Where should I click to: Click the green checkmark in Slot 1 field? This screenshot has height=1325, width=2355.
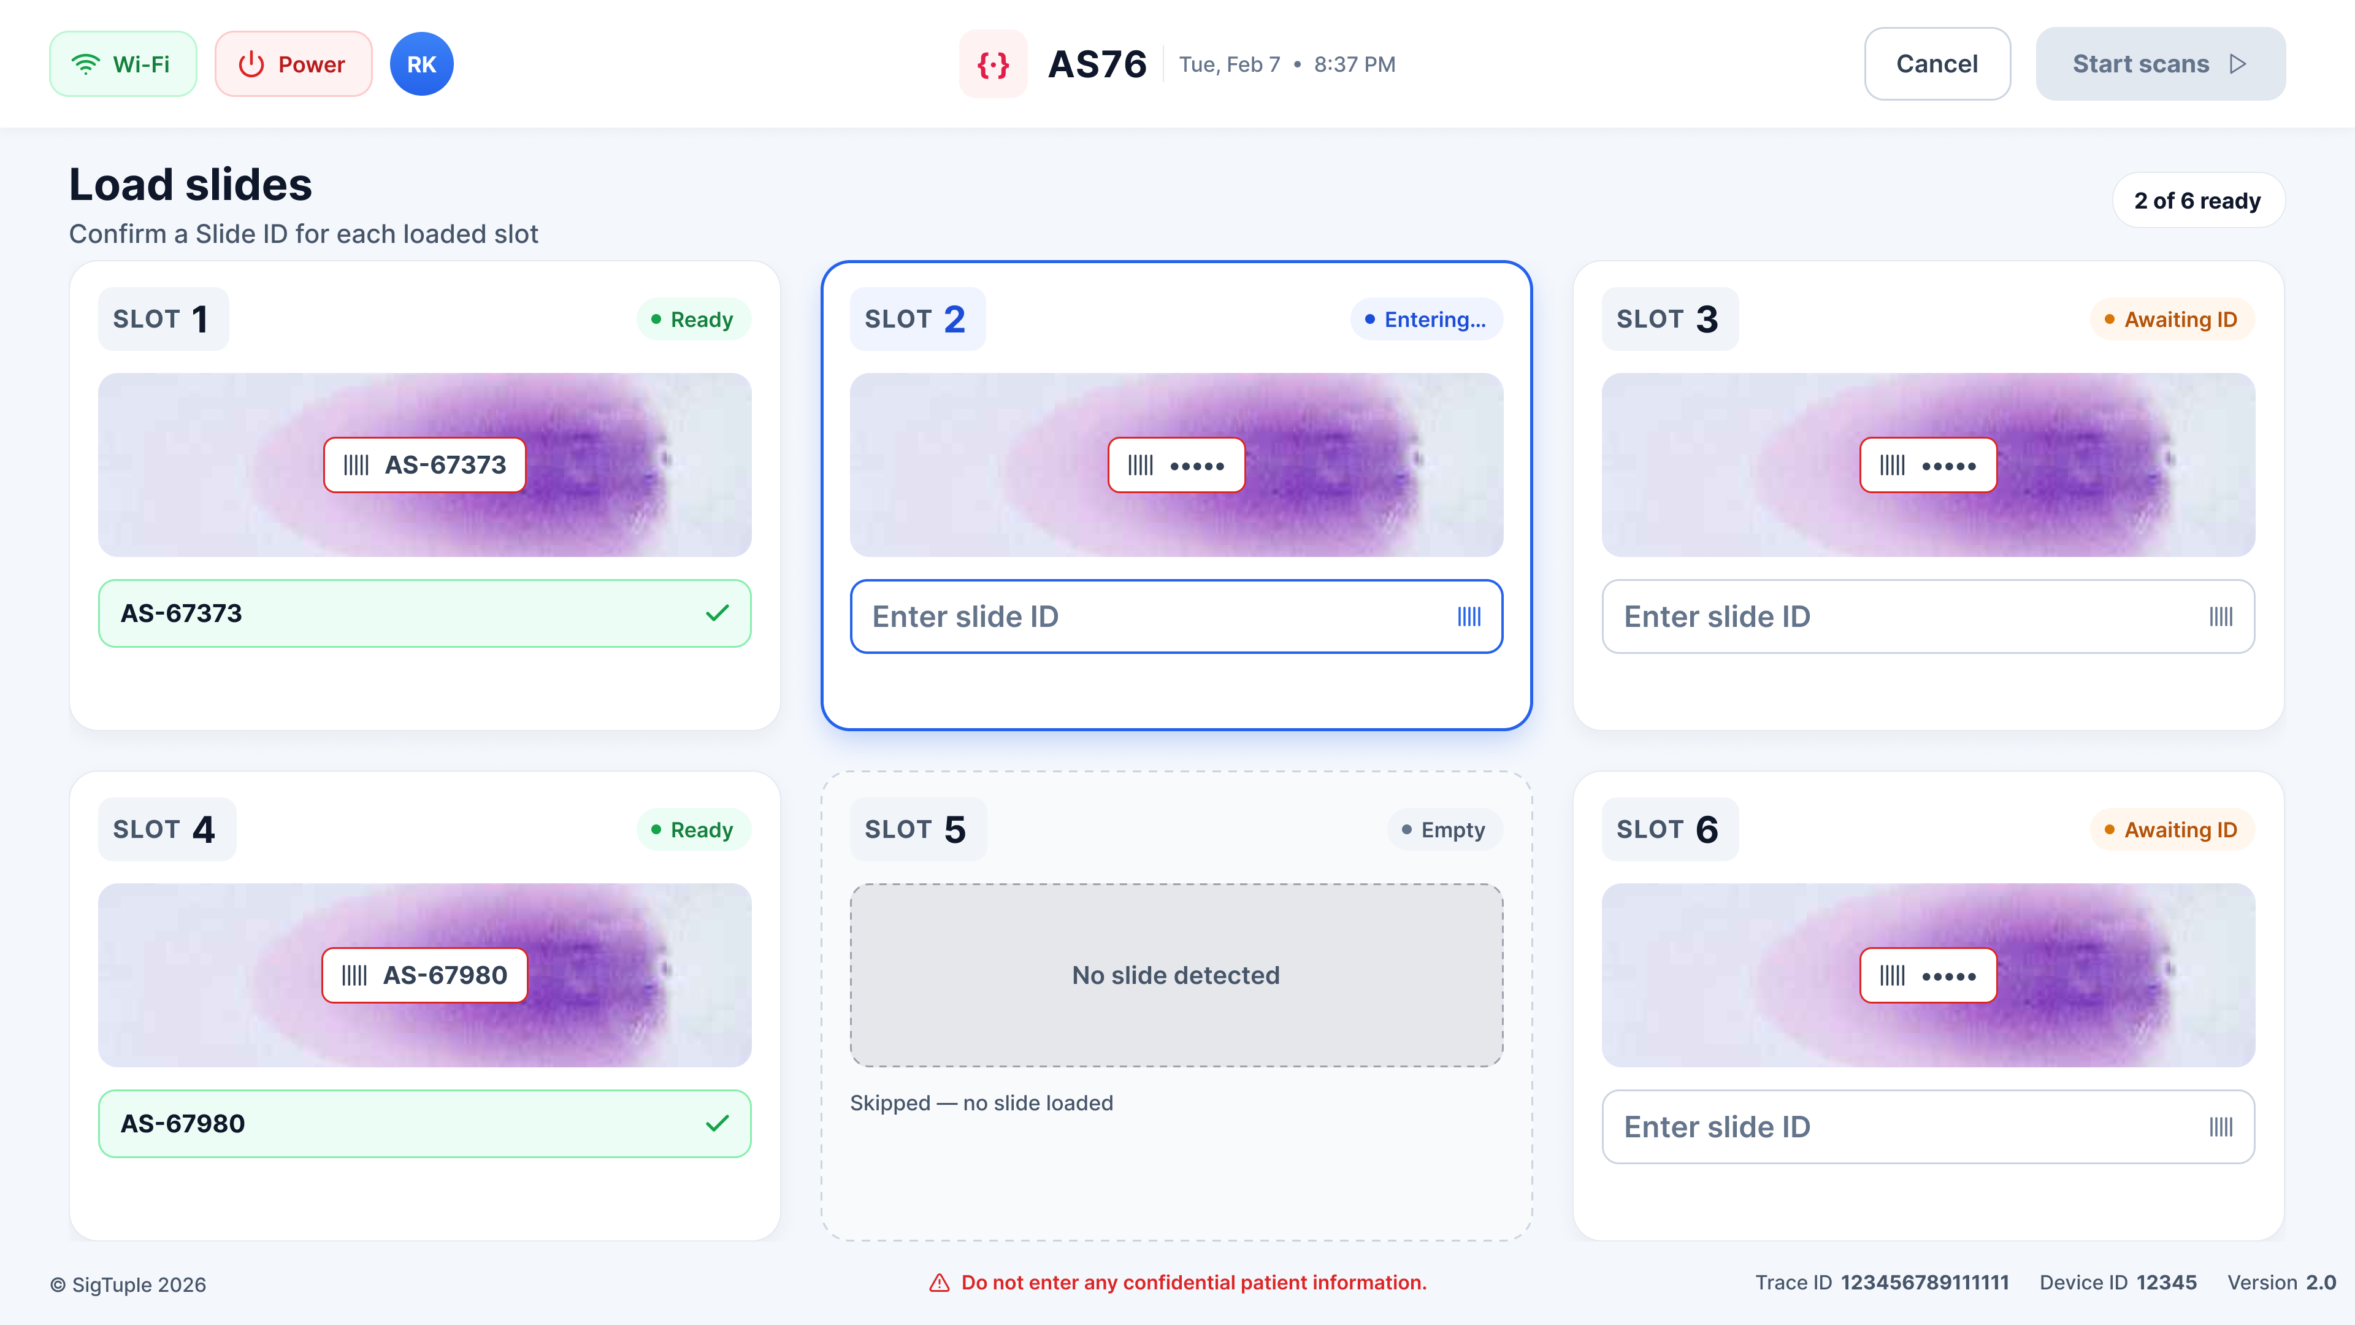(718, 613)
